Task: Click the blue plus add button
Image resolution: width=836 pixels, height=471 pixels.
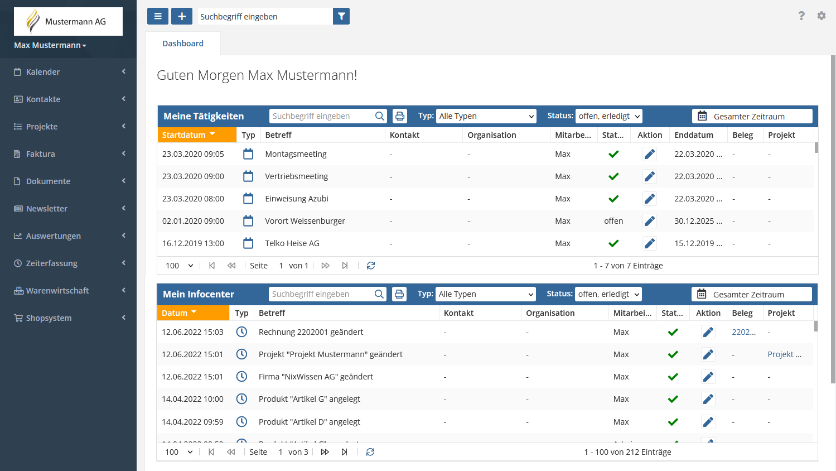Action: [x=182, y=16]
